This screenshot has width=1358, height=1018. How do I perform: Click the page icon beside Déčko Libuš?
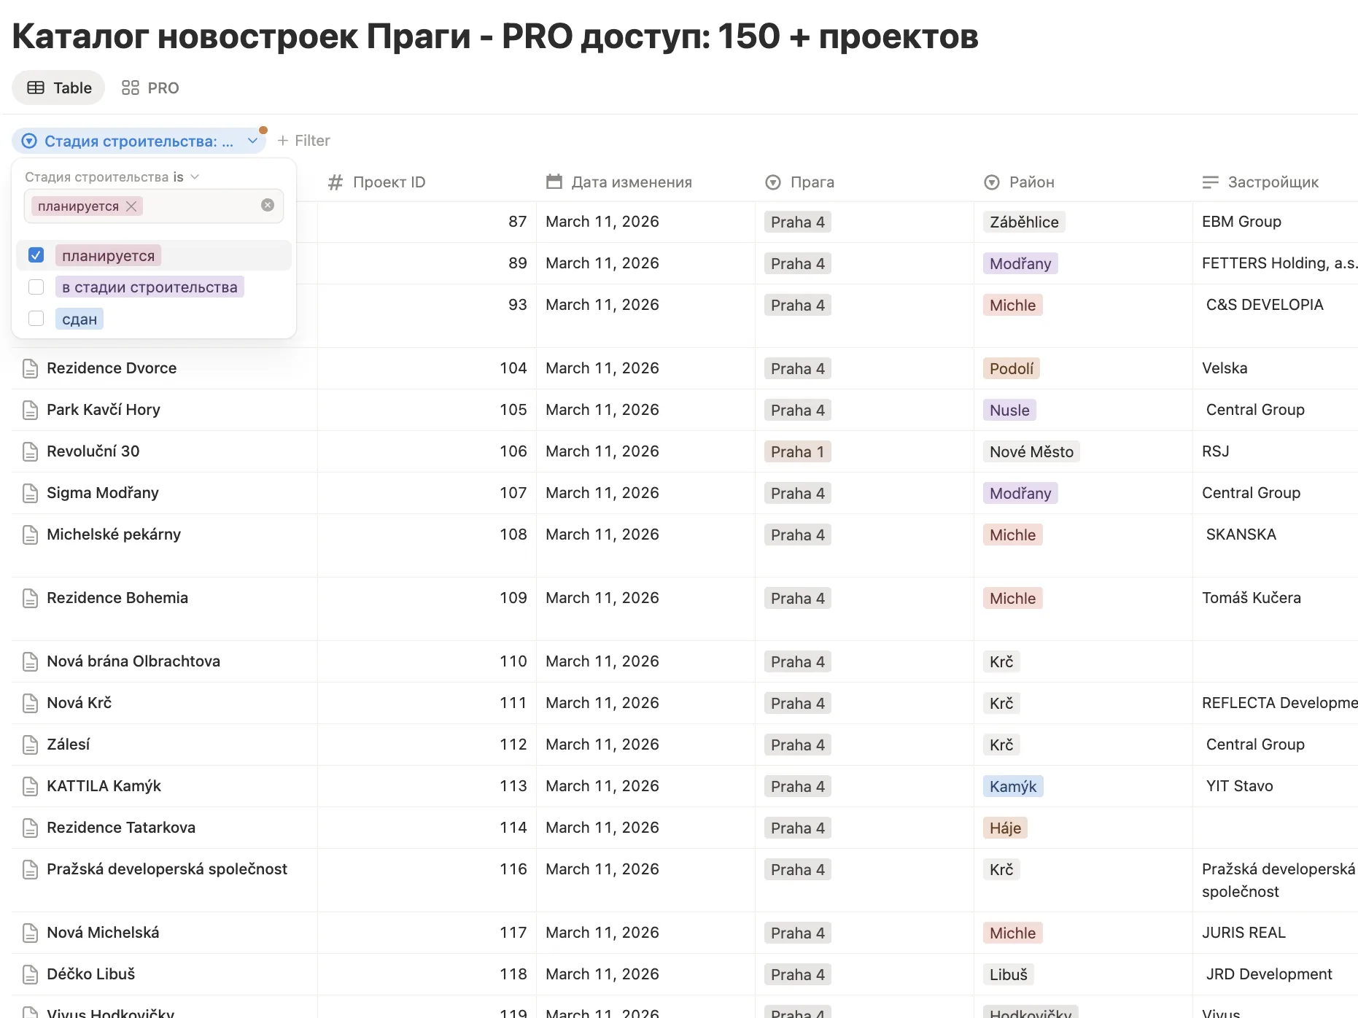30,974
